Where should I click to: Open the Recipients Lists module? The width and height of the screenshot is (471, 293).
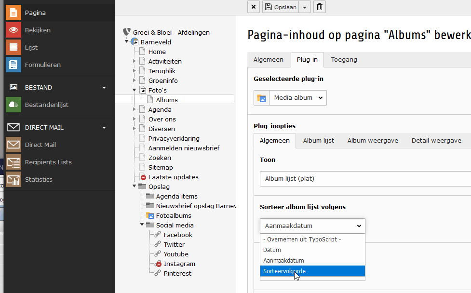(13, 162)
